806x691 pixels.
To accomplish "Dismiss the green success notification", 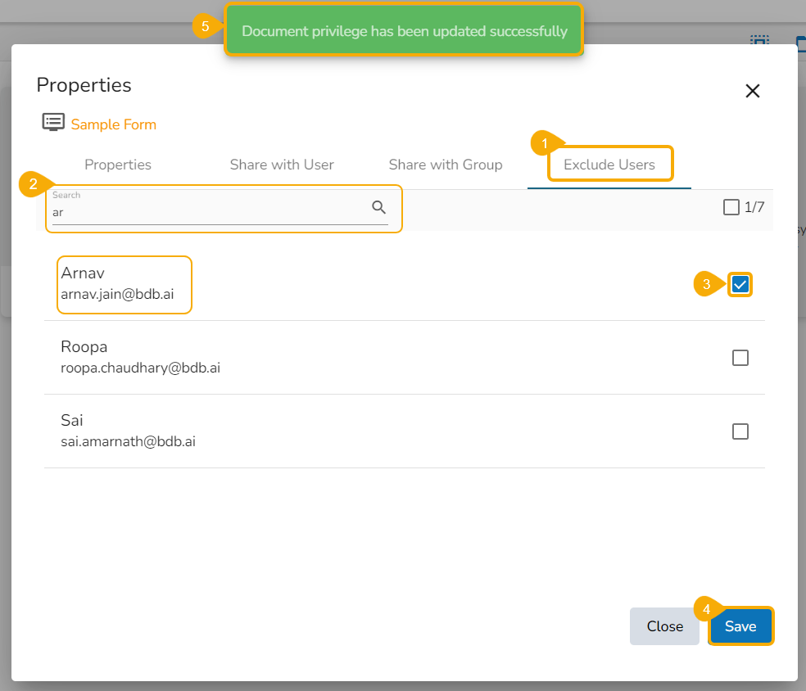I will pyautogui.click(x=404, y=31).
